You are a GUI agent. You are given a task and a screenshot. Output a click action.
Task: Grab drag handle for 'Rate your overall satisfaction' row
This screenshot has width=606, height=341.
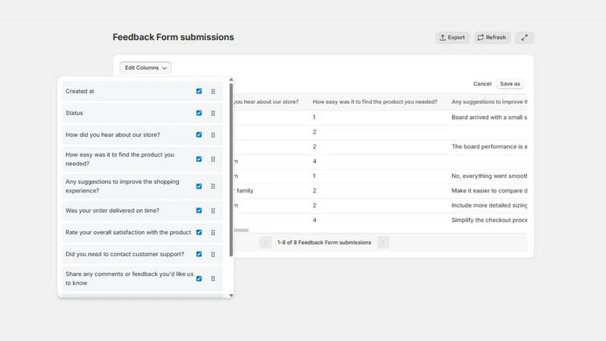click(x=213, y=233)
